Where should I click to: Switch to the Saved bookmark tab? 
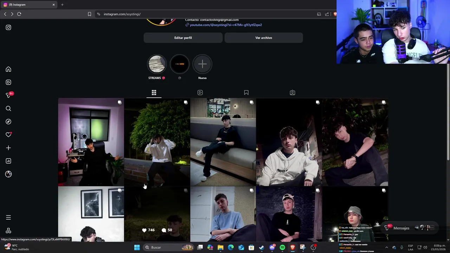[x=246, y=92]
